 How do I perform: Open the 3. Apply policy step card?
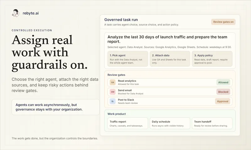[212, 59]
